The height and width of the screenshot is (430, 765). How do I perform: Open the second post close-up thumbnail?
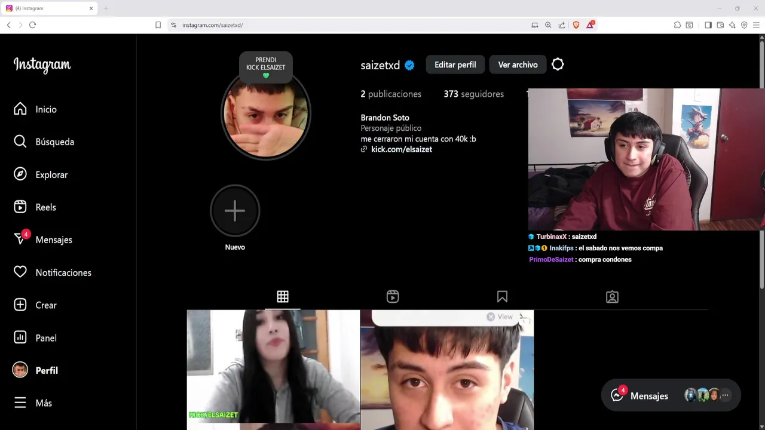(447, 370)
